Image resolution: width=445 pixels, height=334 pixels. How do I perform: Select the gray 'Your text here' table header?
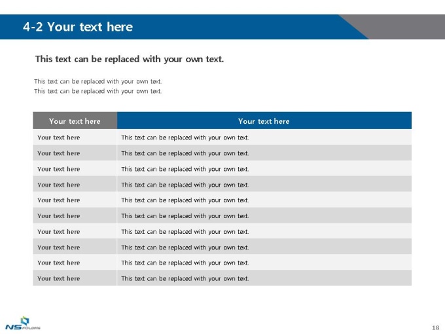point(75,121)
